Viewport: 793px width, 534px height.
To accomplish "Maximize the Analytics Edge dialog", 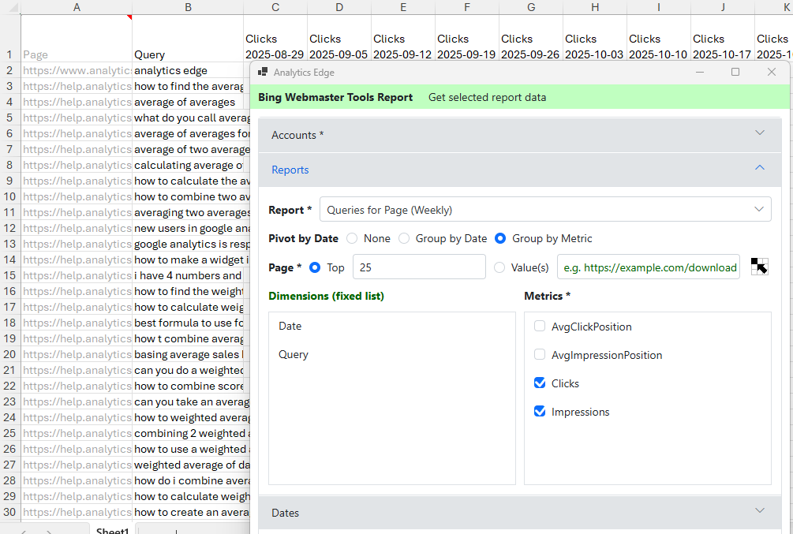I will click(735, 72).
